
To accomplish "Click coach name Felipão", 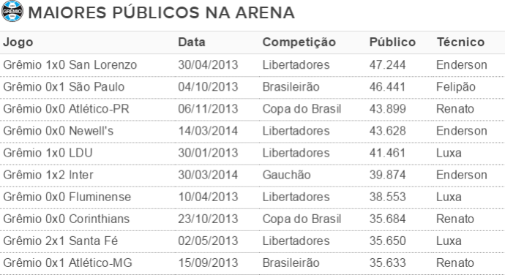I will pos(456,87).
